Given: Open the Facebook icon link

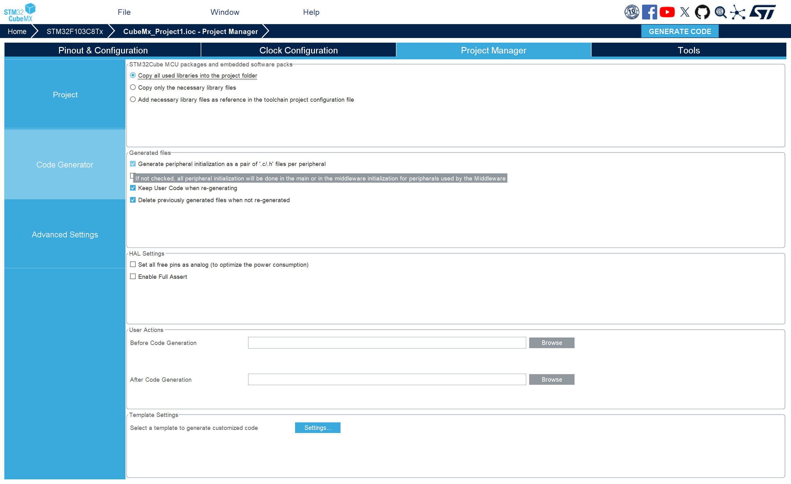Looking at the screenshot, I should point(649,12).
